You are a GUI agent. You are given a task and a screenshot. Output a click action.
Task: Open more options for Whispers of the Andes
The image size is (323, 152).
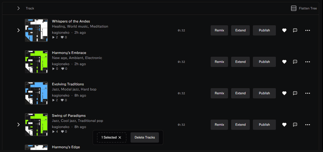pos(308,31)
